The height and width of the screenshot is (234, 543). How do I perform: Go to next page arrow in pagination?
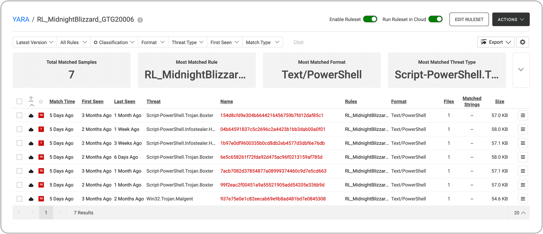[60, 213]
